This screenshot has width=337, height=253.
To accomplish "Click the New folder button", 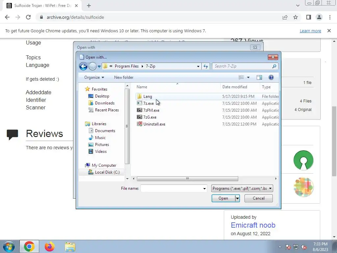I will [124, 77].
